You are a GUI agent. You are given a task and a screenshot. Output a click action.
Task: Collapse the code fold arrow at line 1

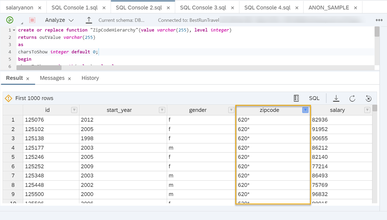point(14,30)
